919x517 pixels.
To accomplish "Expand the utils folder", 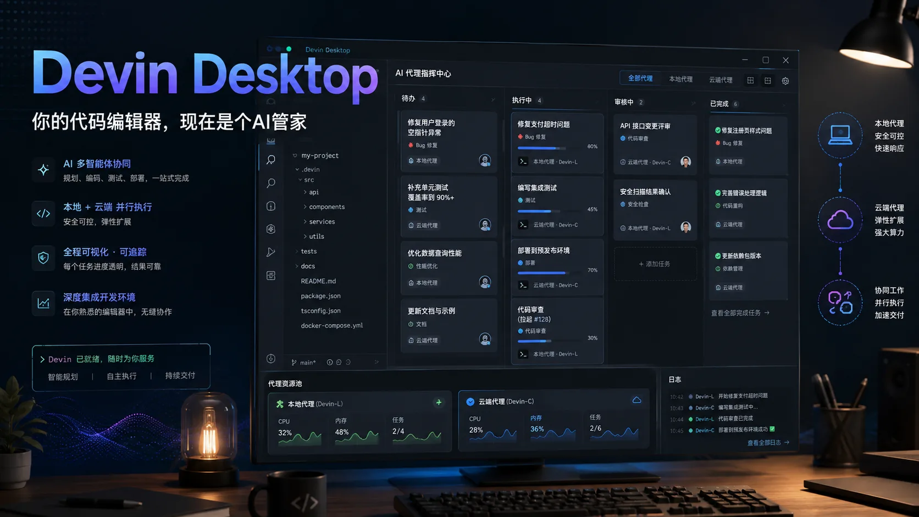I will pos(305,236).
